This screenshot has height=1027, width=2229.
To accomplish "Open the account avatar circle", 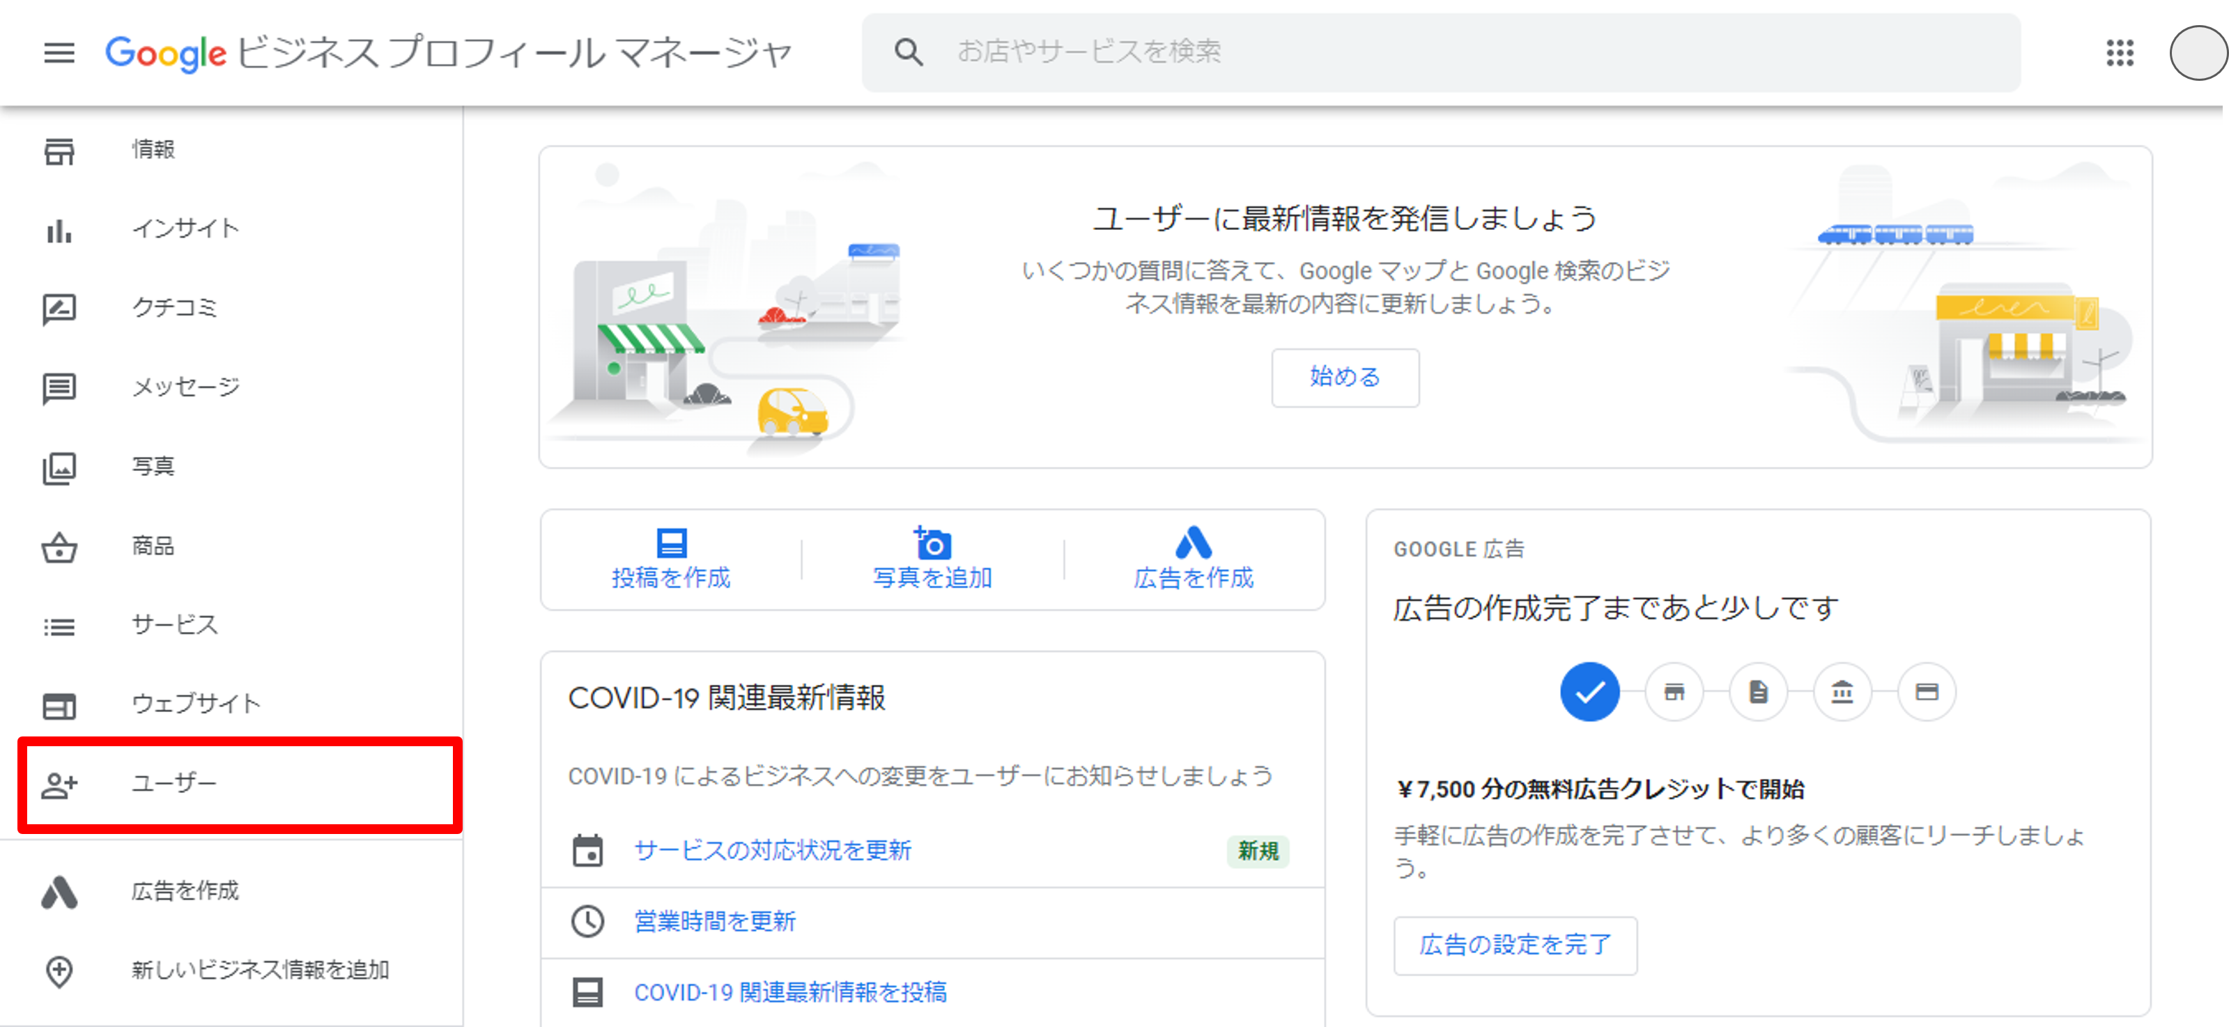I will coord(2198,54).
